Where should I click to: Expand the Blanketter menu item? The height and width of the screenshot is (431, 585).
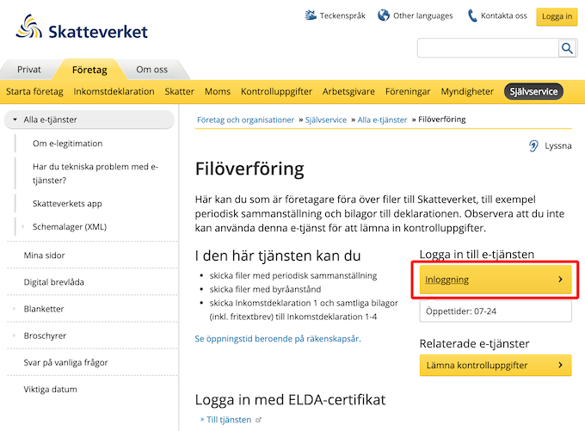[x=14, y=309]
